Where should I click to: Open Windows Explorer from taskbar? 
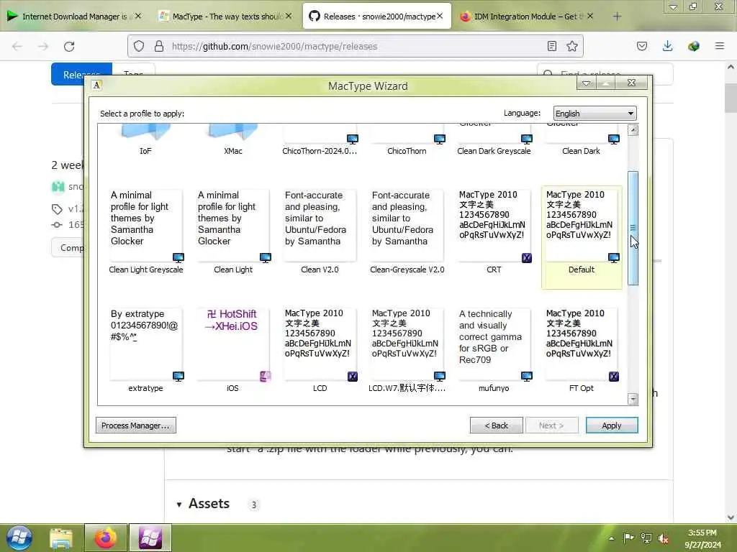[x=61, y=538]
